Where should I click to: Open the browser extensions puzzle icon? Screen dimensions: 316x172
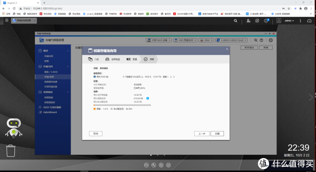click(x=301, y=8)
